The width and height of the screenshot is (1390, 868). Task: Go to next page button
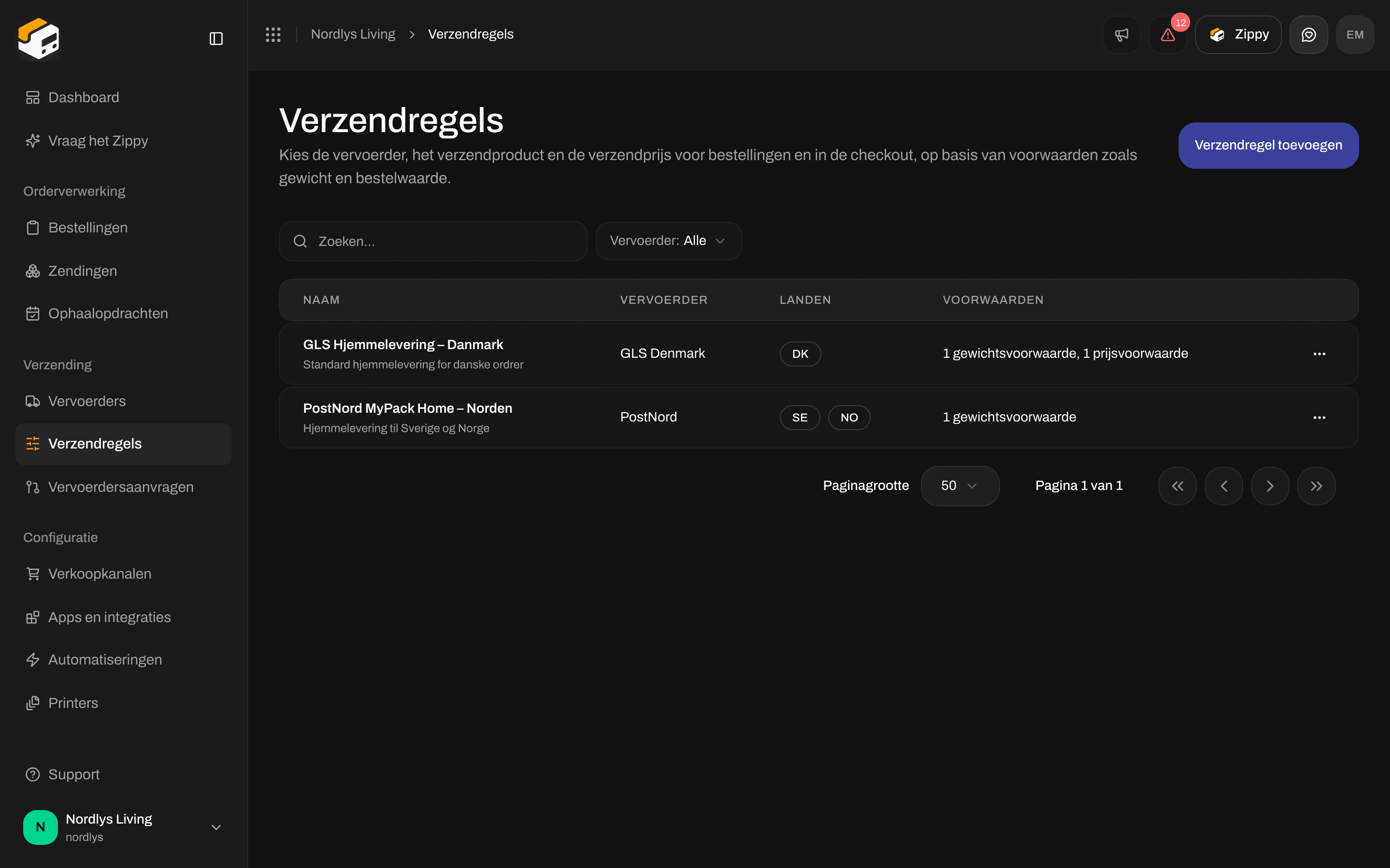(1270, 486)
